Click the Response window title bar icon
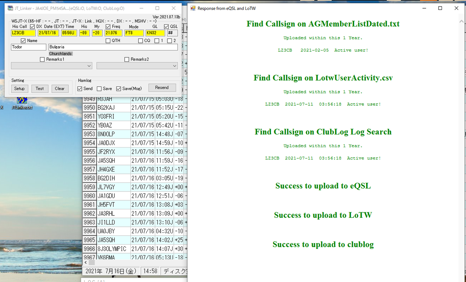 (x=193, y=8)
